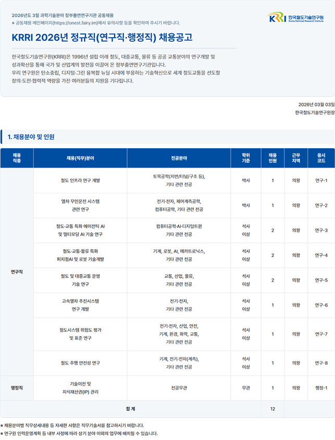Screen dimensions: 335x440
Task: Click the '연구직' job category cell
Action: pos(17,272)
